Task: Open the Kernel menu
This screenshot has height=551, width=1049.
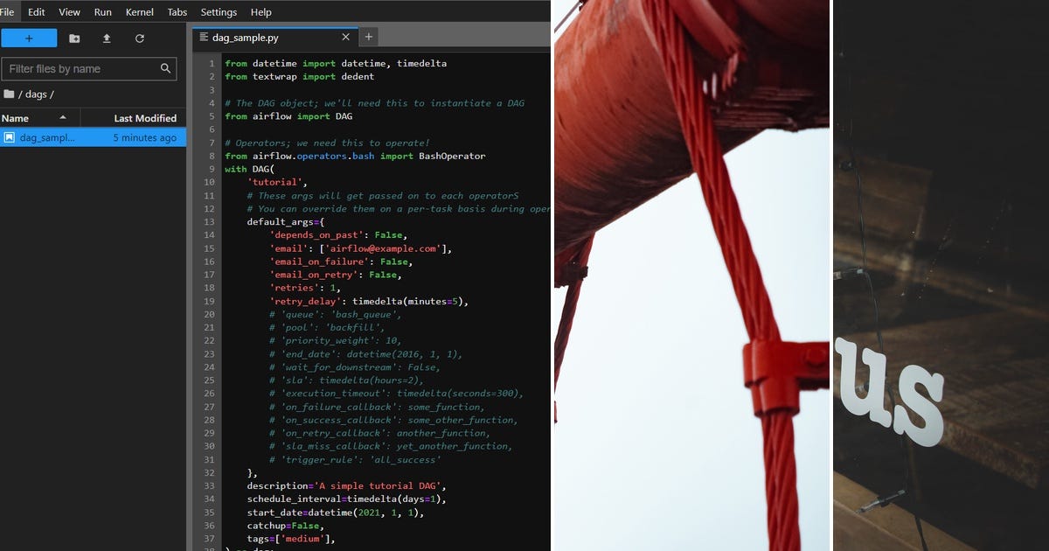Action: (139, 11)
